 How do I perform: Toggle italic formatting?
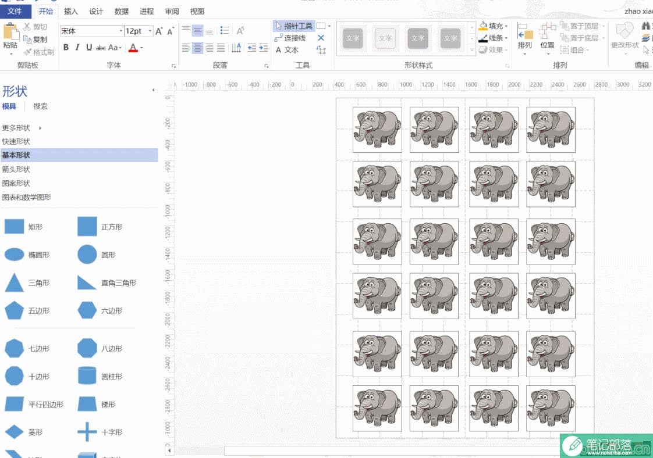tap(77, 48)
